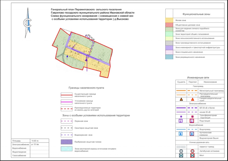Image resolution: width=228 pixels, height=161 pixels.
Task: Click the Водоснабжение section header in legend
Action: (x=196, y=125)
